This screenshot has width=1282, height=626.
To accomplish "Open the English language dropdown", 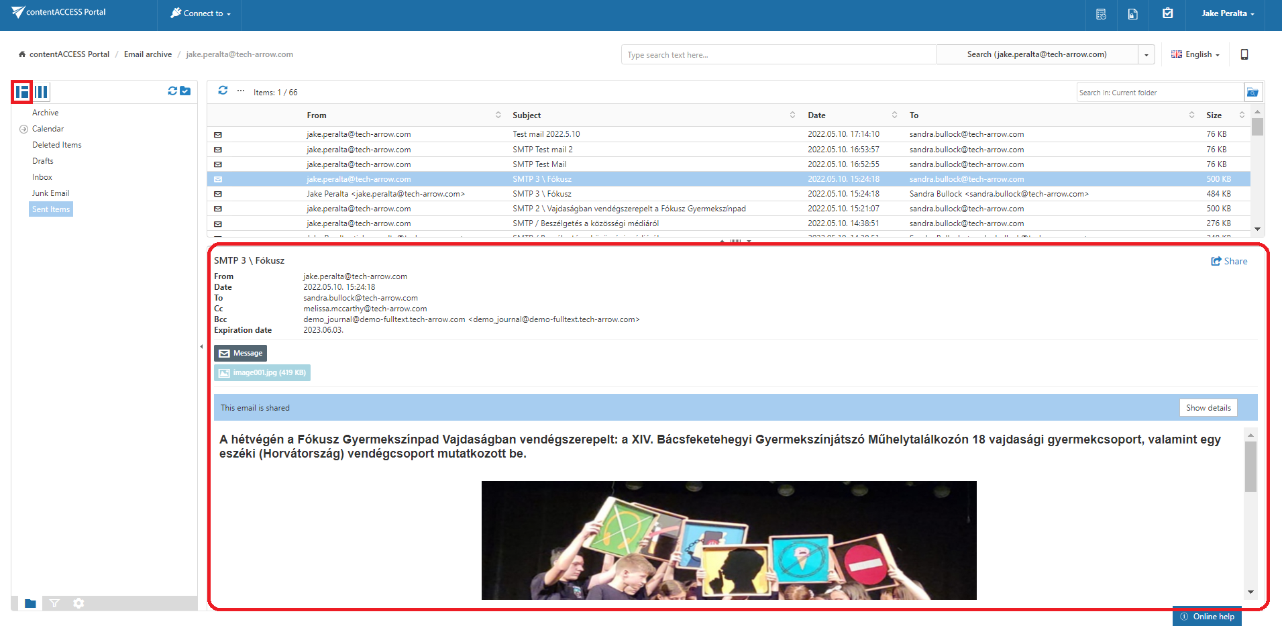I will pyautogui.click(x=1195, y=54).
